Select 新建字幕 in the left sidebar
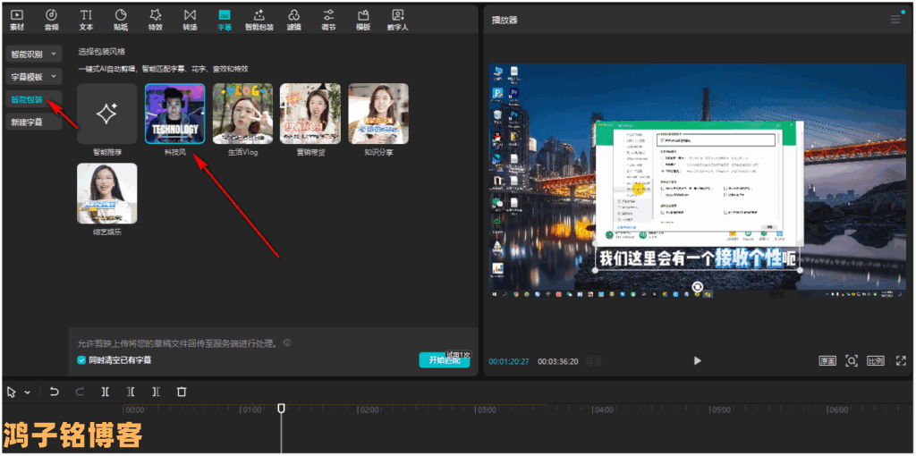Image resolution: width=916 pixels, height=456 pixels. 27,121
